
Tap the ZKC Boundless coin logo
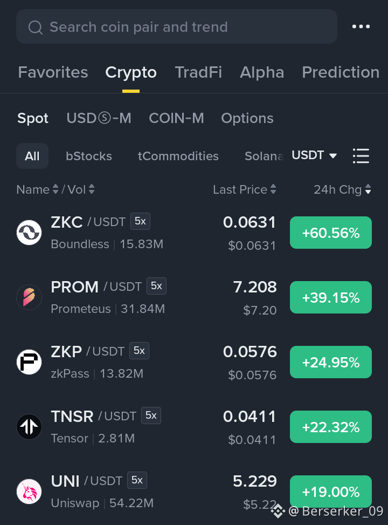(29, 233)
